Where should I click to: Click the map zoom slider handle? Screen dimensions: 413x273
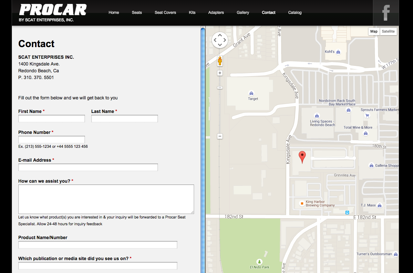pyautogui.click(x=220, y=88)
